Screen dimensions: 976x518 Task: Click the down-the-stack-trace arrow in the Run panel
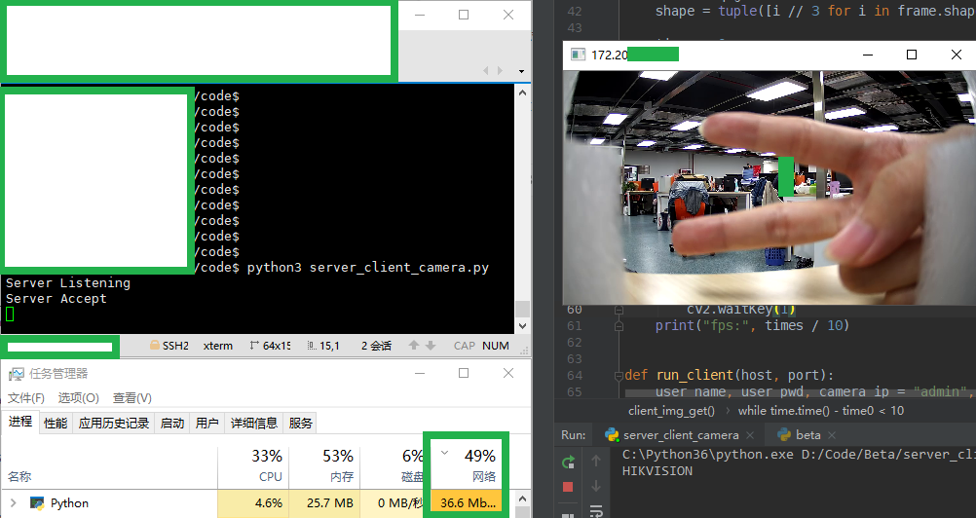(x=596, y=486)
